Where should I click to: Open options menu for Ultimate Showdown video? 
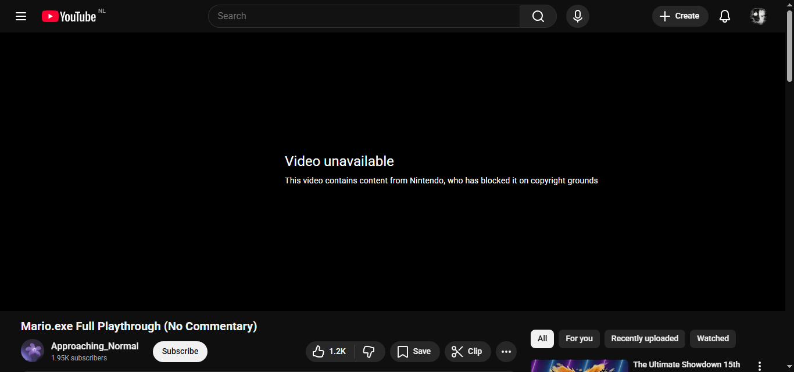pos(759,366)
